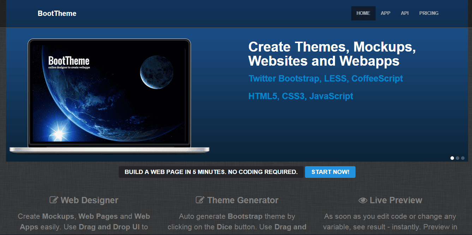
Task: Click the laptop mockup image
Action: click(109, 96)
